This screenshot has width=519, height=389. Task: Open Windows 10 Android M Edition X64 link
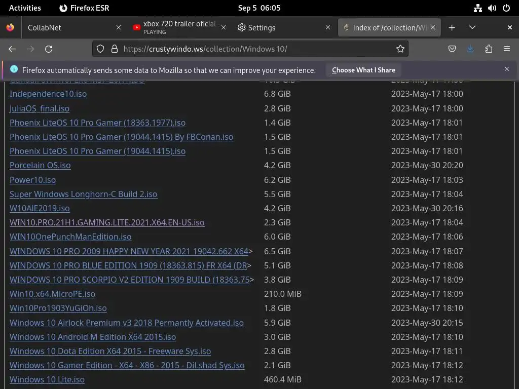(x=93, y=337)
